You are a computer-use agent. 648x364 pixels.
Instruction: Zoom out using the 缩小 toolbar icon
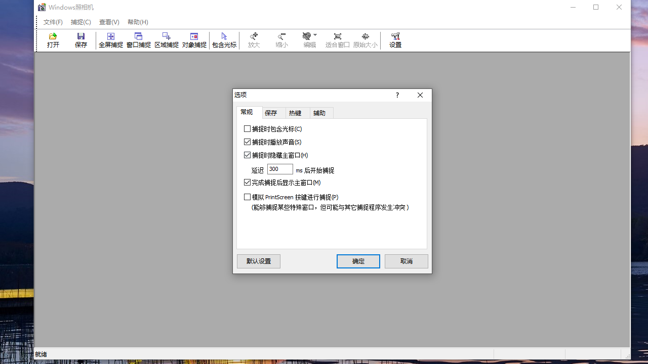(x=281, y=40)
